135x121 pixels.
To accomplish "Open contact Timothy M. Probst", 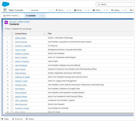I will 22,108.
